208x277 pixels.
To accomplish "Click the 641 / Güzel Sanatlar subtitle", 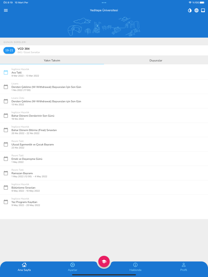I will tap(29, 52).
